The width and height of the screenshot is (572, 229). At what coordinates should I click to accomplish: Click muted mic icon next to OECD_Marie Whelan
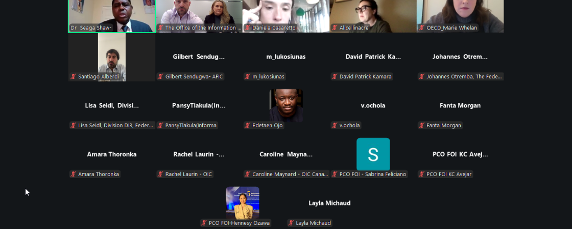(422, 27)
